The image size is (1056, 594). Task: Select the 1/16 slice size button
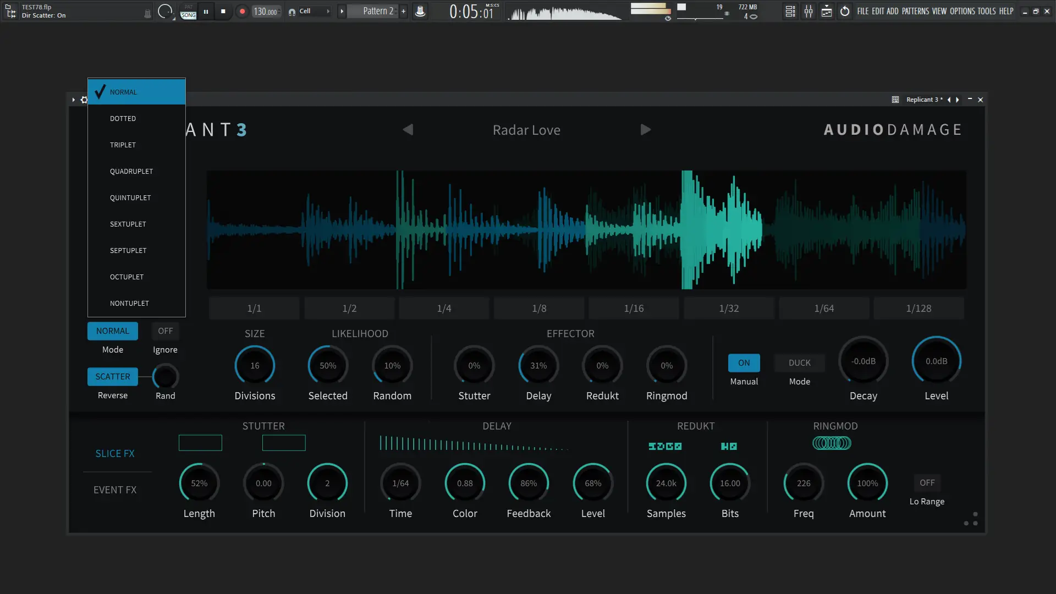pyautogui.click(x=634, y=309)
